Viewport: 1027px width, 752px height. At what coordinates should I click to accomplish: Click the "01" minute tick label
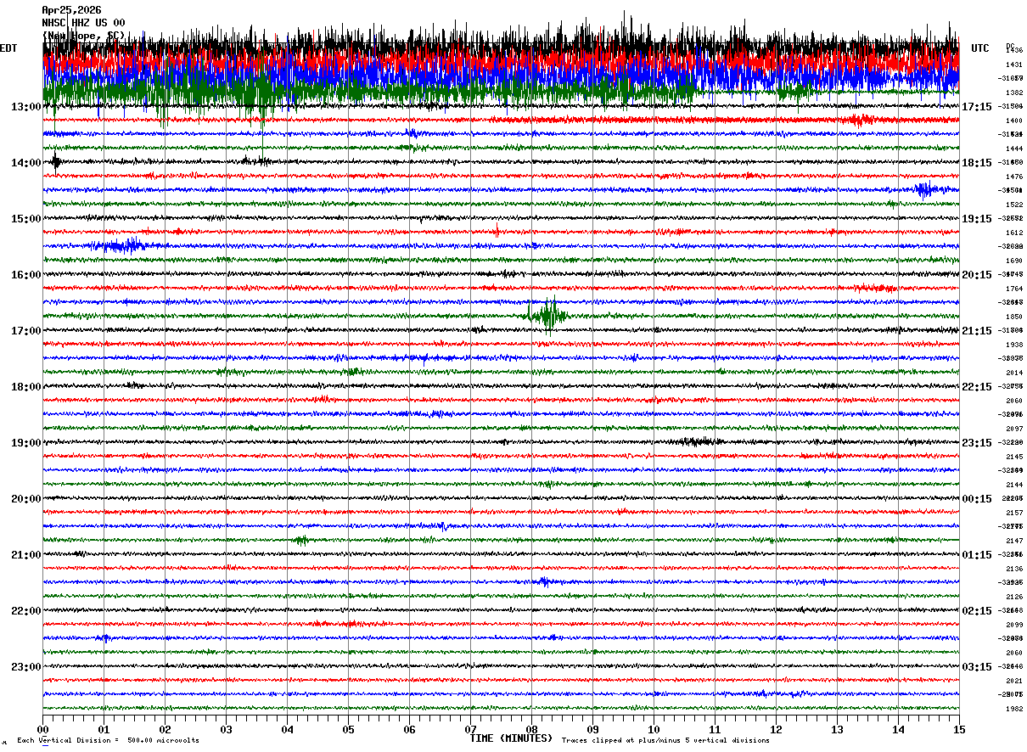104,730
